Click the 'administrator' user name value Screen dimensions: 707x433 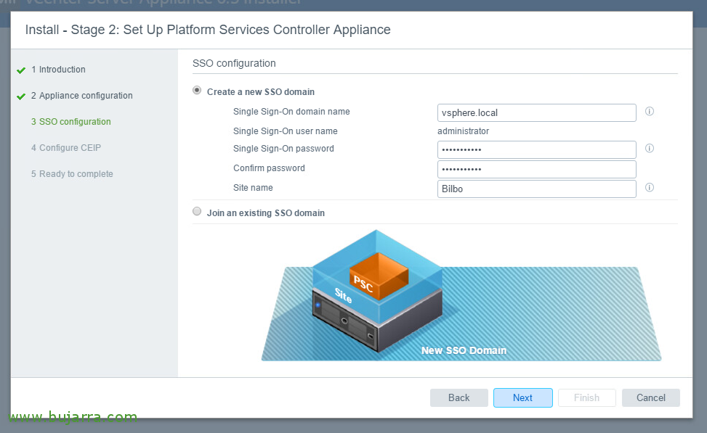[x=463, y=131]
